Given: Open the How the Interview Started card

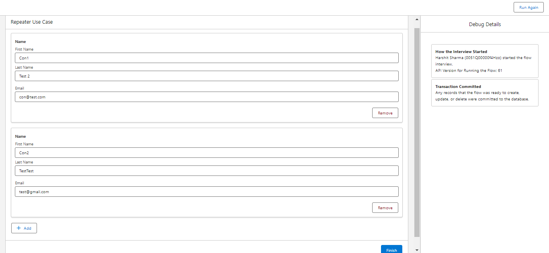Looking at the screenshot, I should pos(485,61).
